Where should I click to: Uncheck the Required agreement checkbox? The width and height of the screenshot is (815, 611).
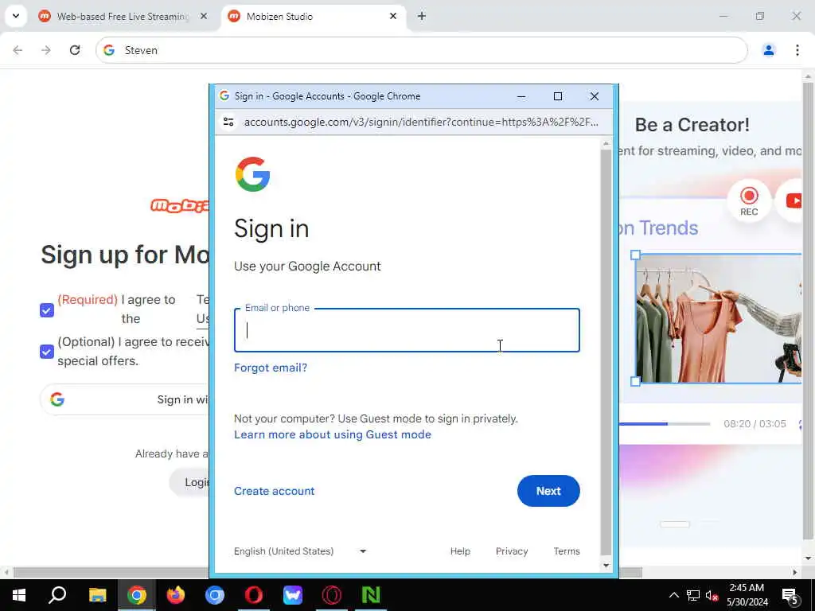[47, 310]
